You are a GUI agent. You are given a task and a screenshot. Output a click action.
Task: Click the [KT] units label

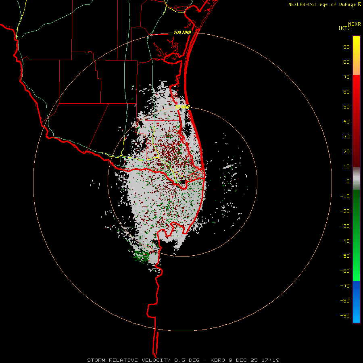coord(344,28)
